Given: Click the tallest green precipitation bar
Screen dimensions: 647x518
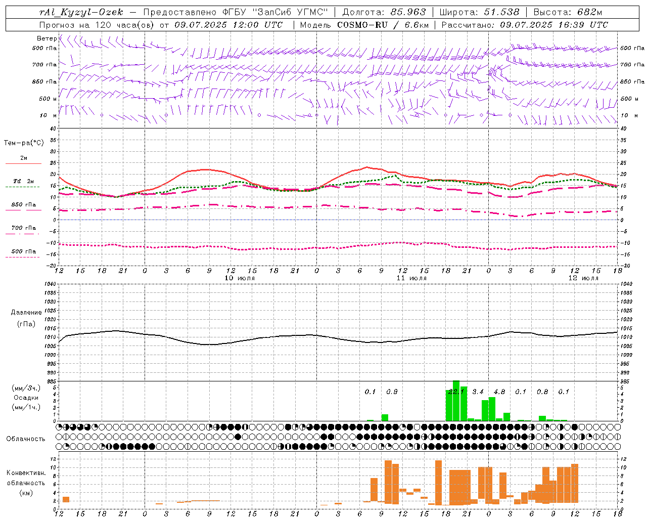Looking at the screenshot, I should tap(456, 401).
